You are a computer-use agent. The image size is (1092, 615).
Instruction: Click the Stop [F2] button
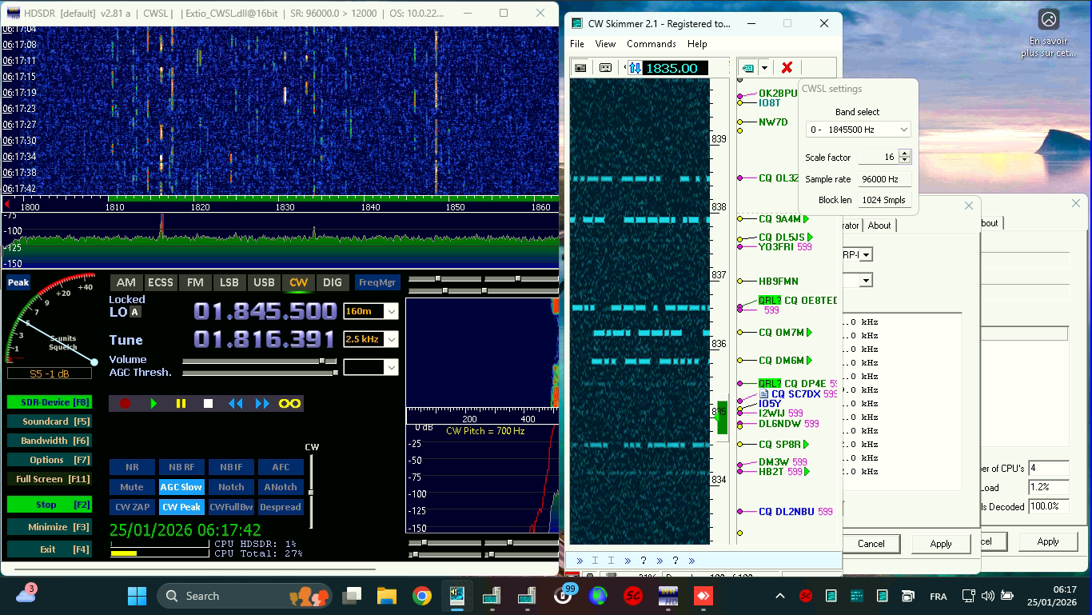click(49, 505)
